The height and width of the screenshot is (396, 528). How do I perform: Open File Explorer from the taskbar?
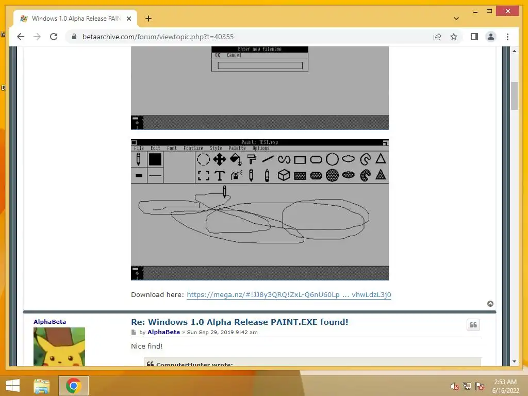(42, 386)
